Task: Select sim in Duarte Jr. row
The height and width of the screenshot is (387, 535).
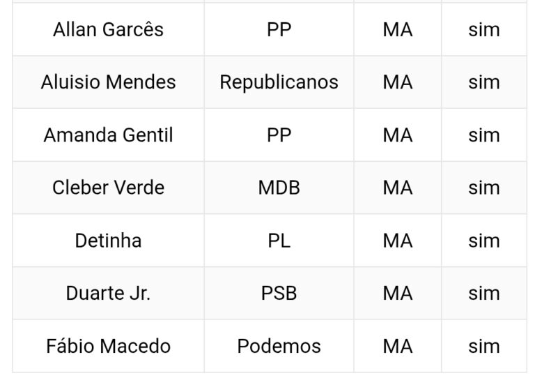Action: click(x=483, y=293)
